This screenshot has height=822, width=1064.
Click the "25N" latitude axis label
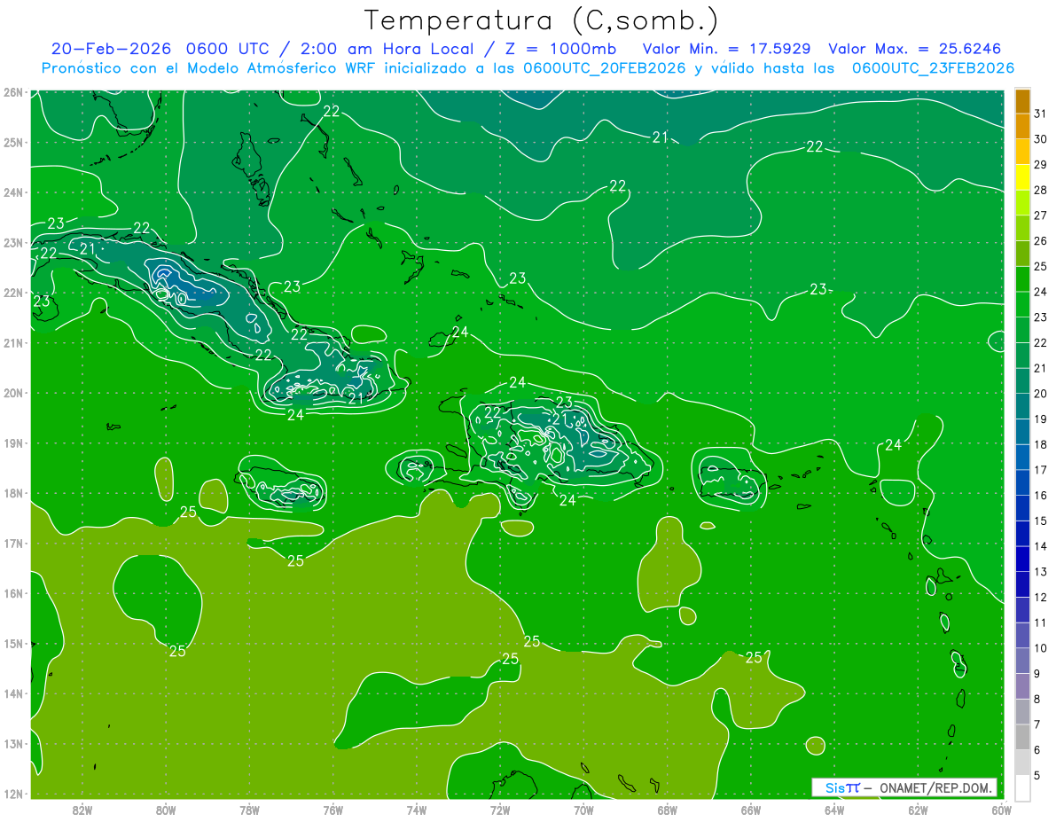(13, 143)
